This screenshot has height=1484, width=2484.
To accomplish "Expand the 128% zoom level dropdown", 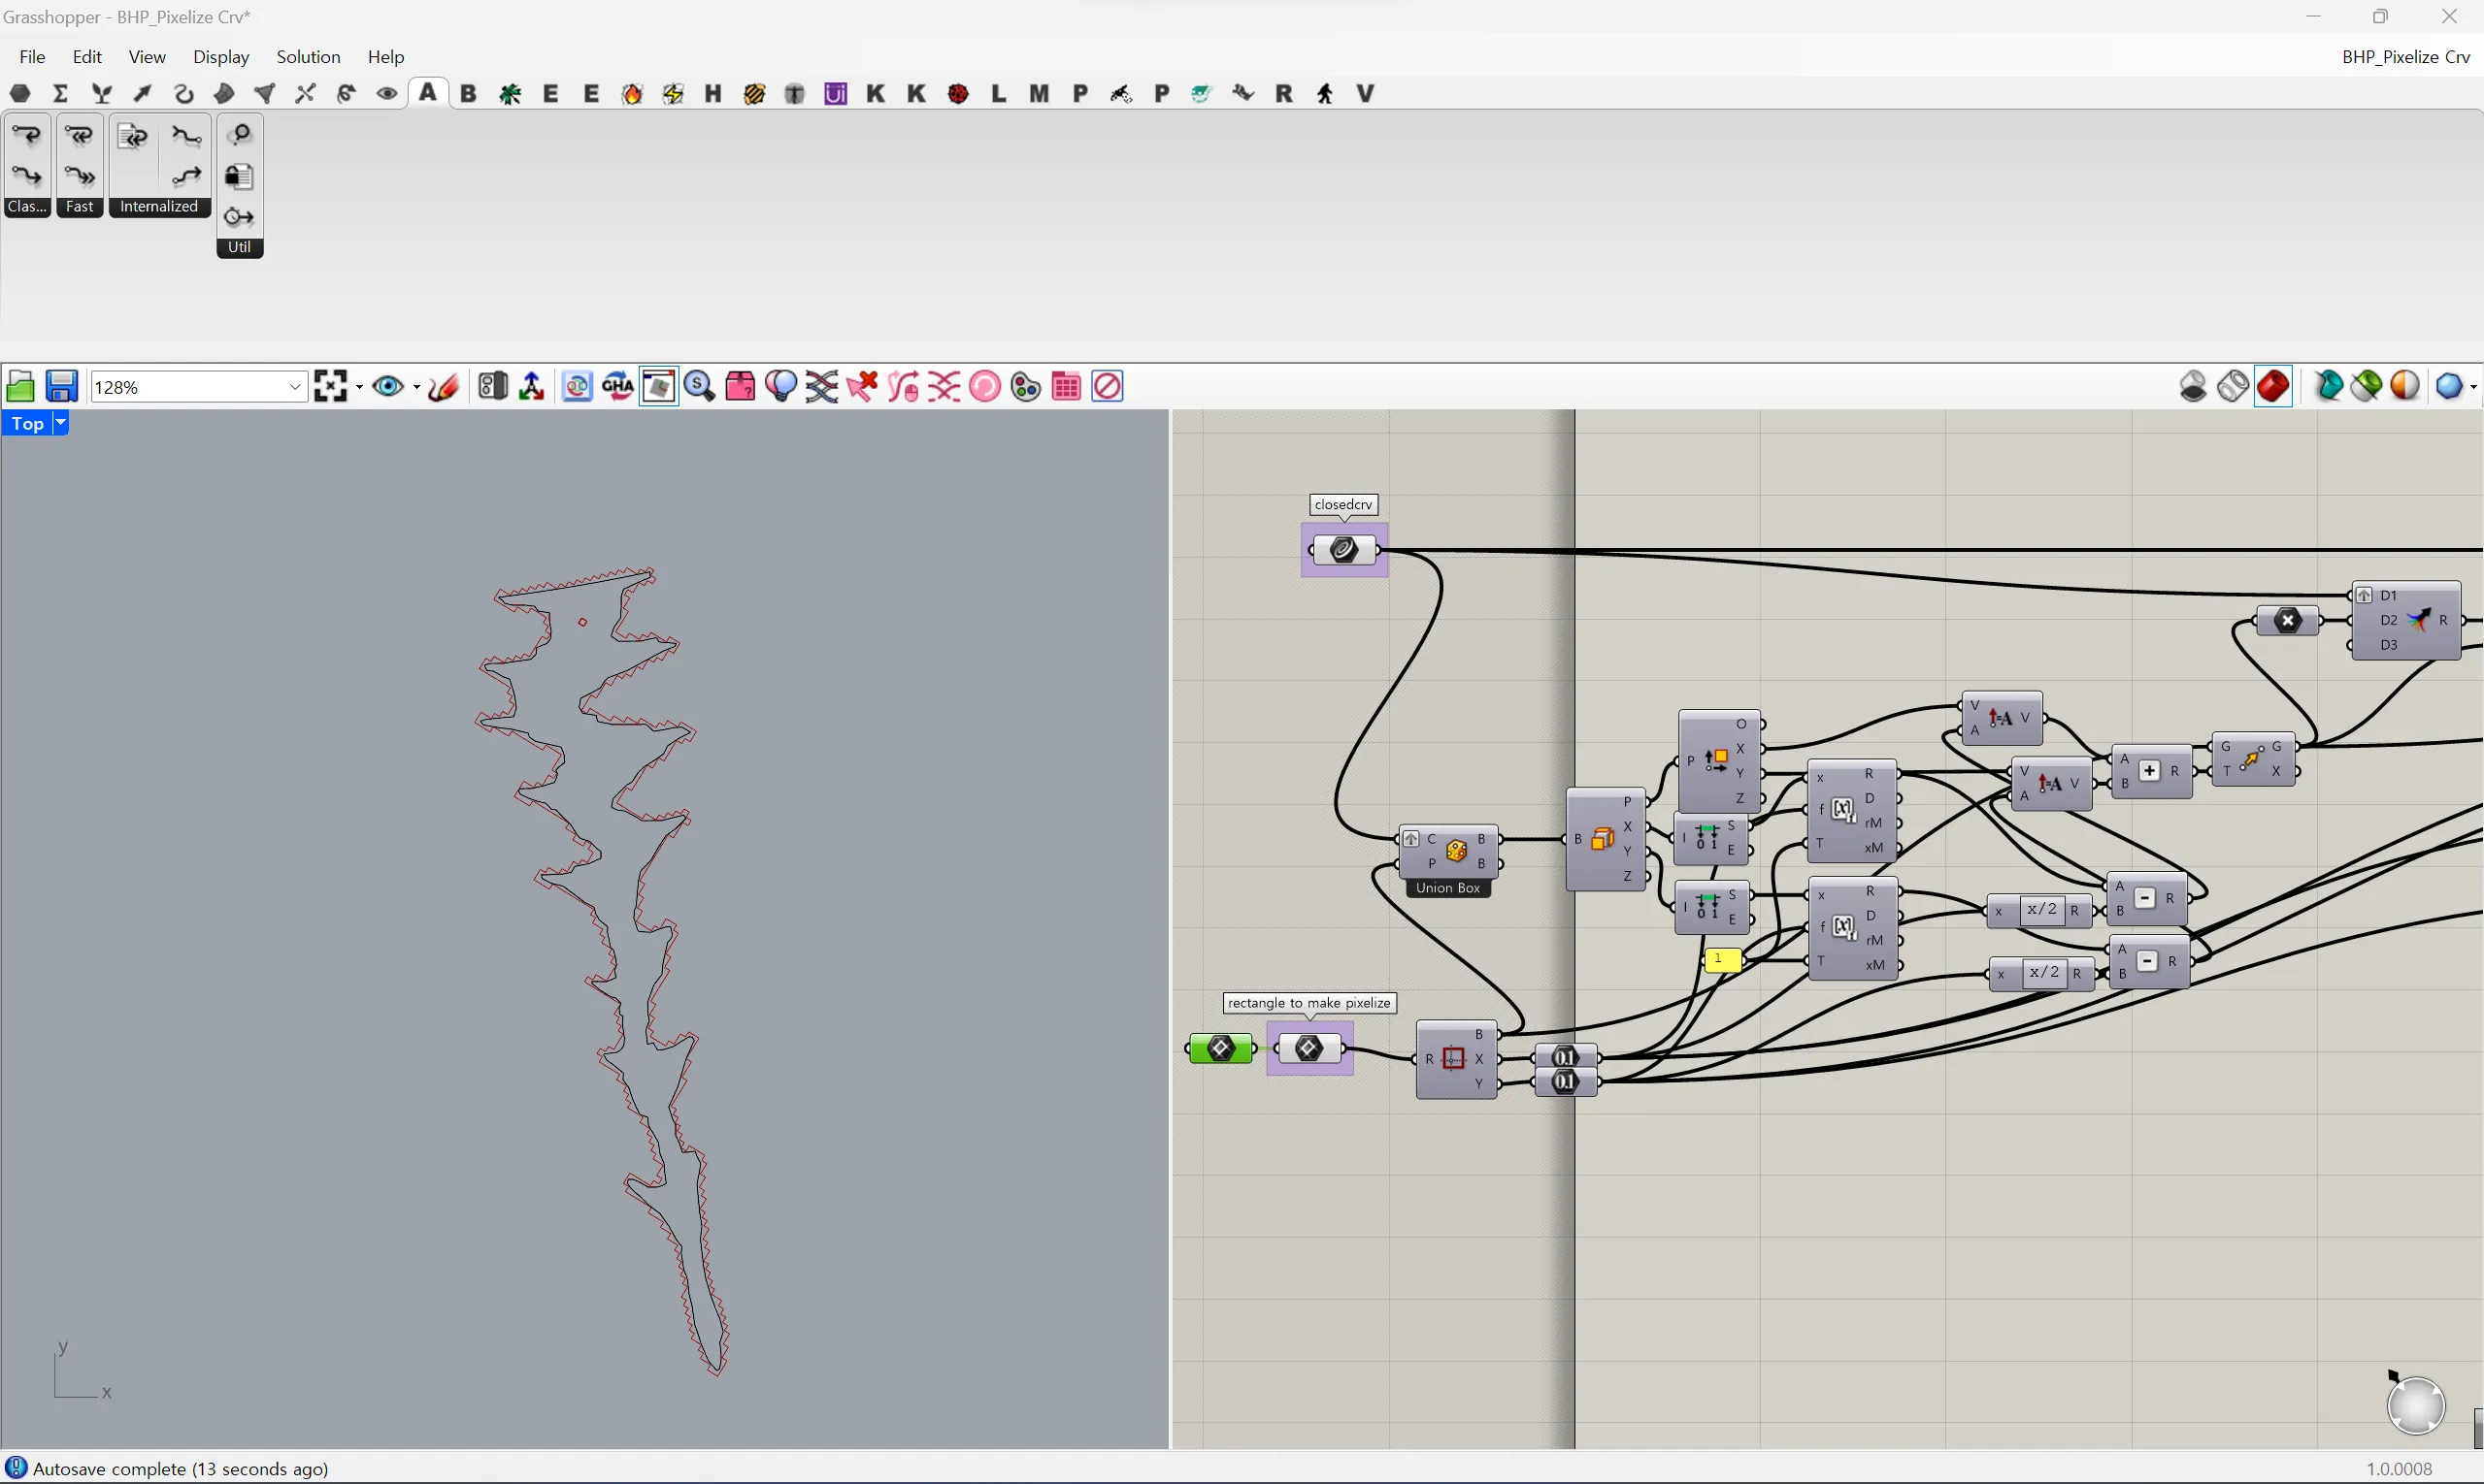I will click(295, 387).
